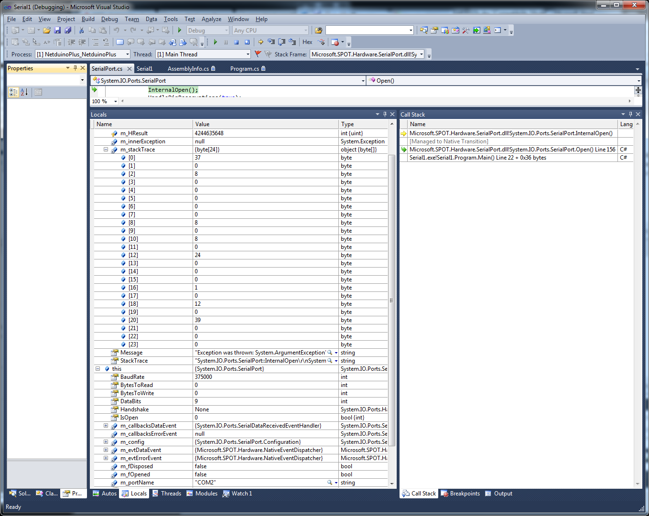This screenshot has height=516, width=649.
Task: Select the m_HResult row in Locals
Action: pos(241,133)
